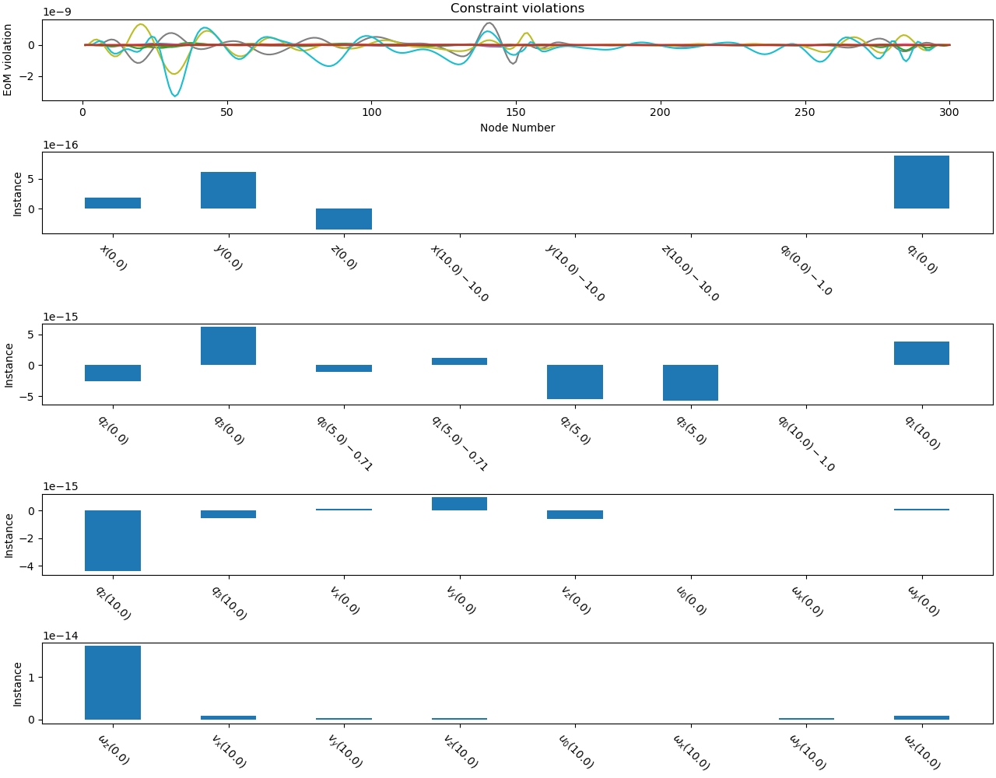Select the y(0.0) tick label
996x778 pixels.
click(x=230, y=258)
